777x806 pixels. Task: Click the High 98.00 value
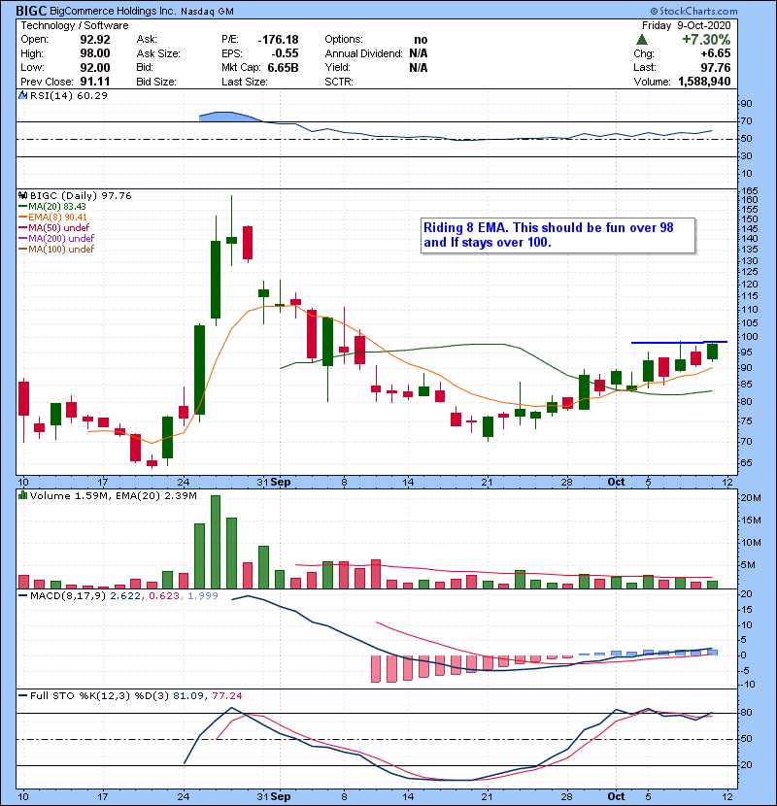[95, 53]
